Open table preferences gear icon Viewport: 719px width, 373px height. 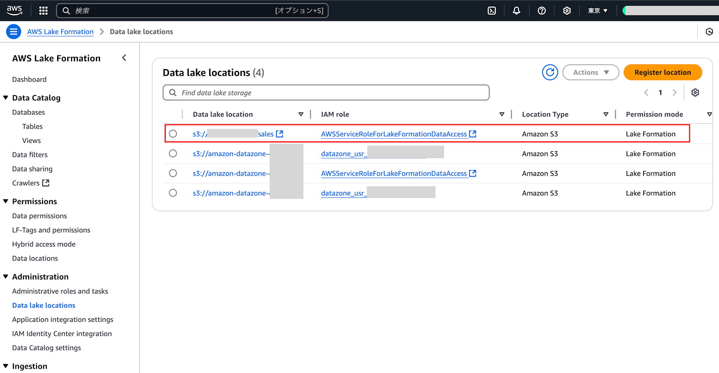(x=695, y=92)
